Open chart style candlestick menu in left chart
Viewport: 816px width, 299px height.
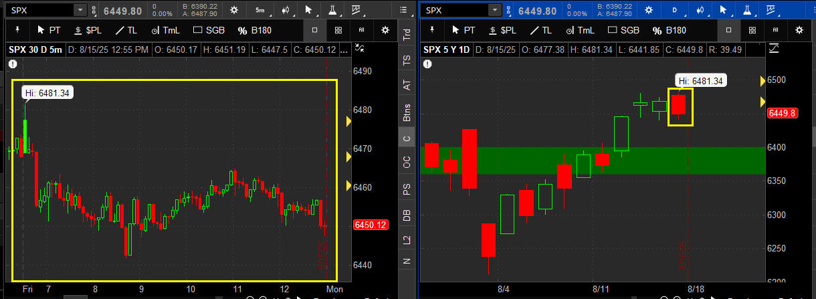pyautogui.click(x=286, y=10)
